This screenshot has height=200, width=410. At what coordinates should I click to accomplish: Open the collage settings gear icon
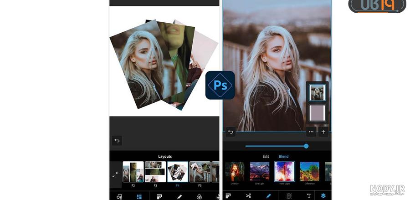tap(119, 197)
